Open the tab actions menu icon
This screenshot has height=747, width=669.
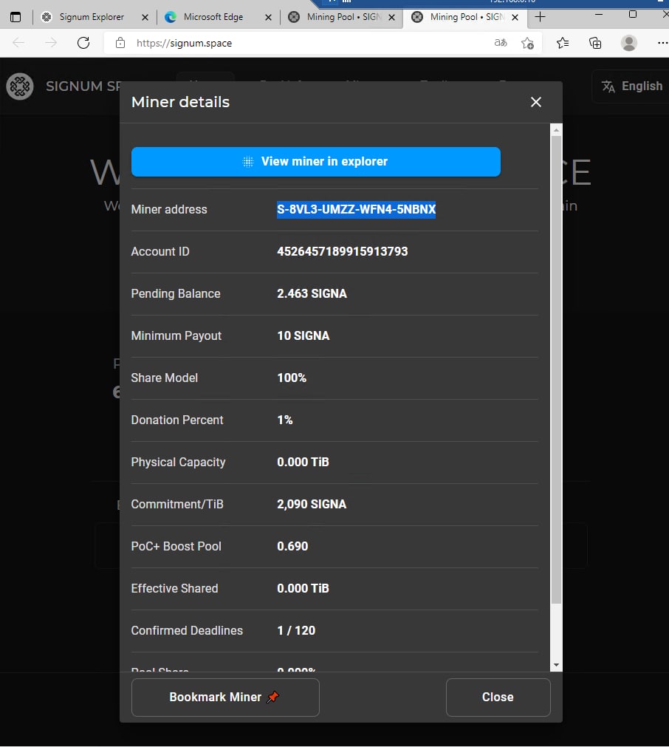point(16,17)
